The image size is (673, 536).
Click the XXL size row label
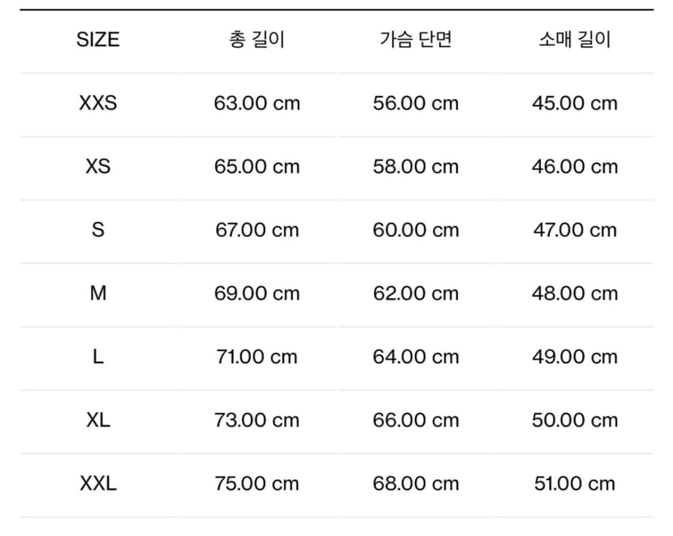[98, 483]
